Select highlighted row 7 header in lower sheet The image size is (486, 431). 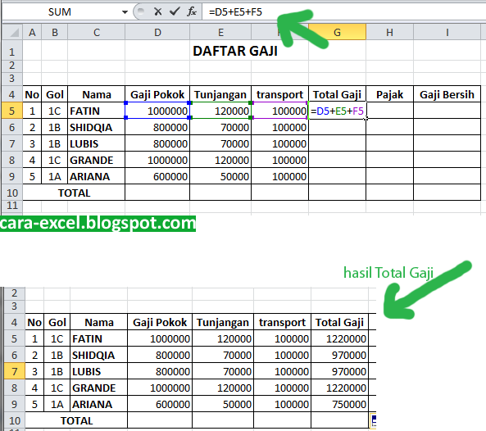(14, 371)
